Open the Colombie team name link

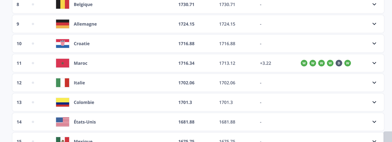(x=84, y=102)
